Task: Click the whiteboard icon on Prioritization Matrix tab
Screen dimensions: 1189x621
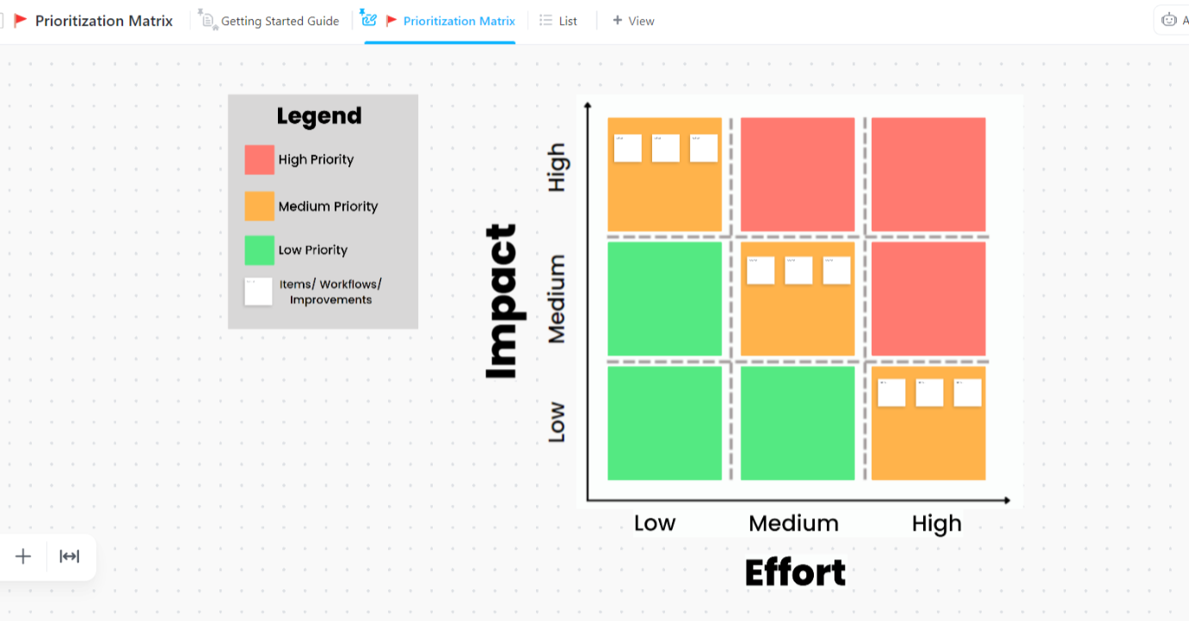Action: coord(369,18)
